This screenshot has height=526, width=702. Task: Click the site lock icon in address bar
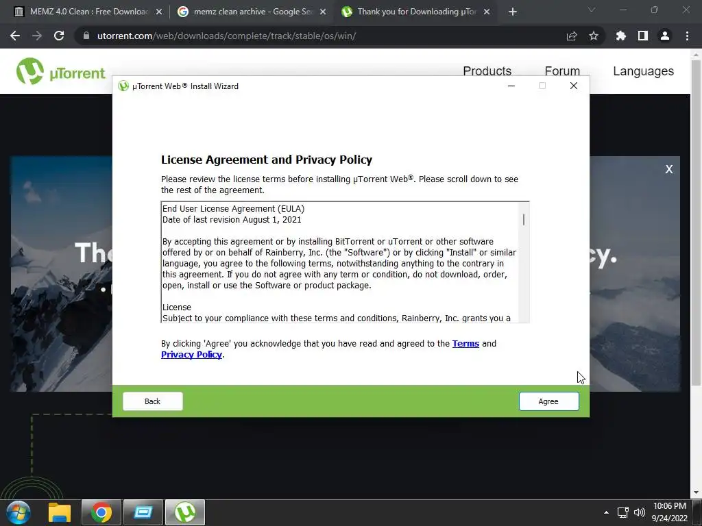pos(86,36)
